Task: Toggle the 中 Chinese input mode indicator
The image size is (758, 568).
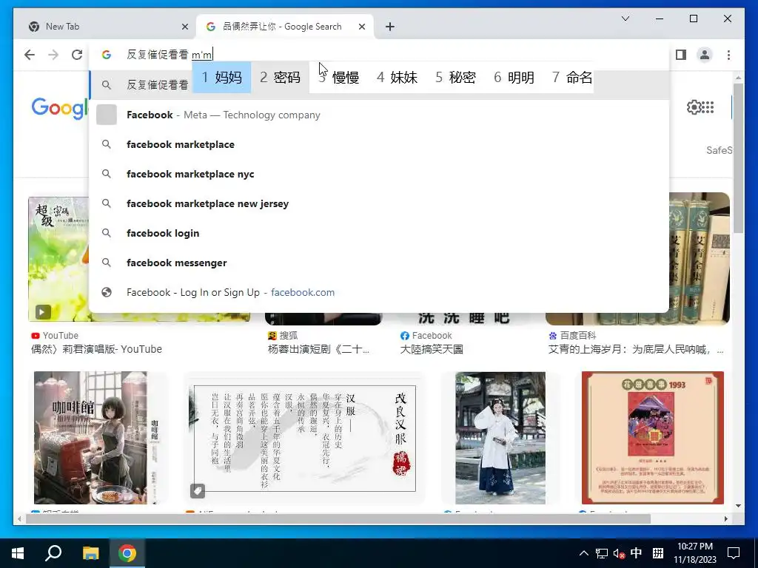Action: click(636, 553)
